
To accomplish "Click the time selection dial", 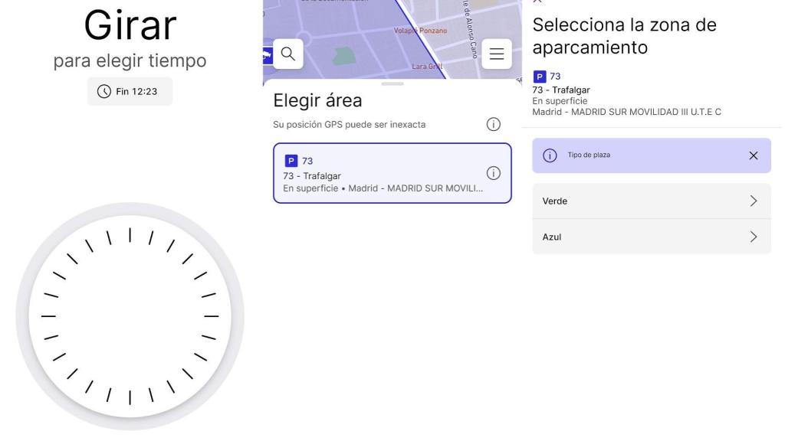I will point(130,316).
